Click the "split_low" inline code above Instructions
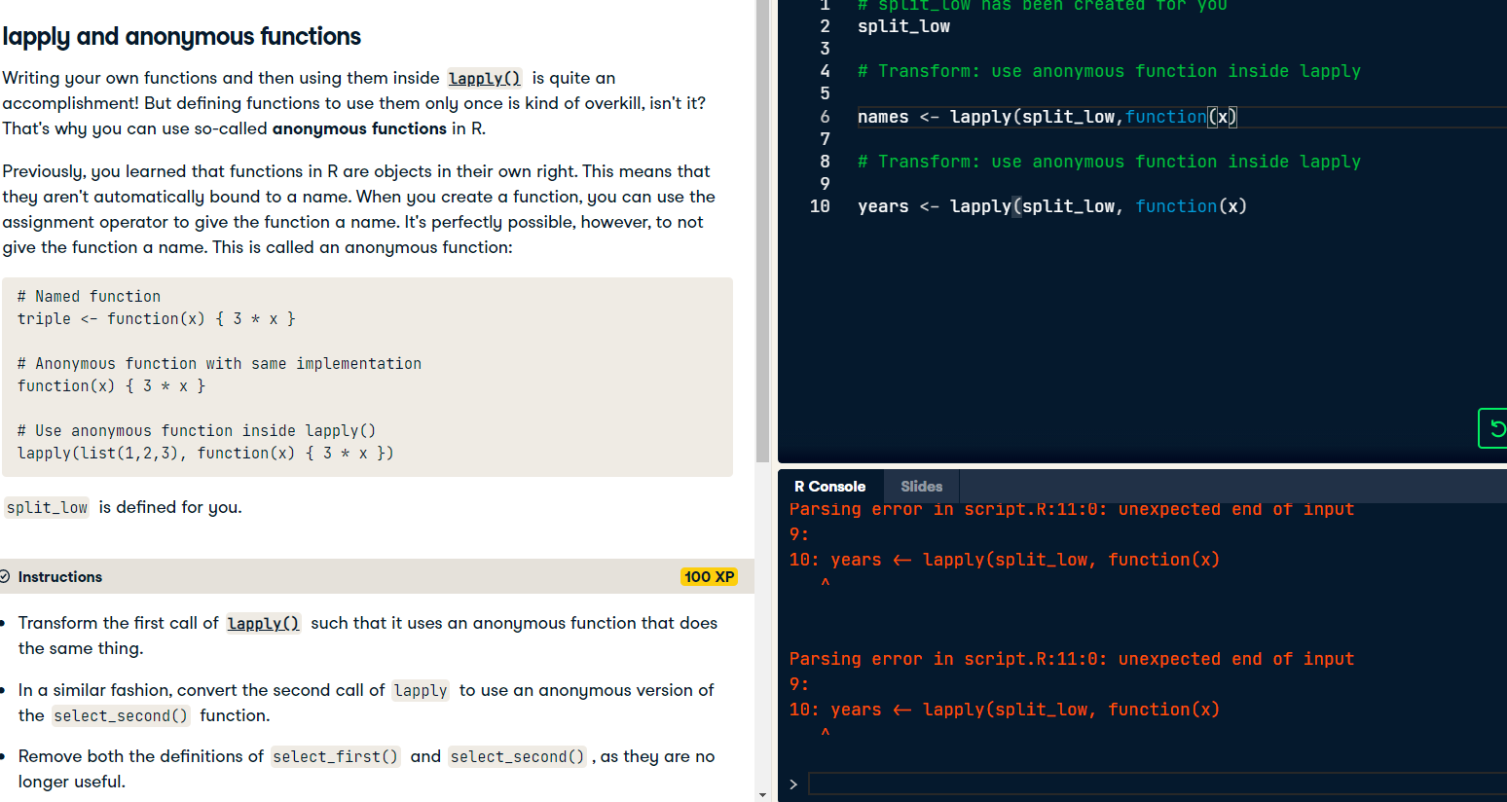This screenshot has height=802, width=1507. [x=47, y=507]
